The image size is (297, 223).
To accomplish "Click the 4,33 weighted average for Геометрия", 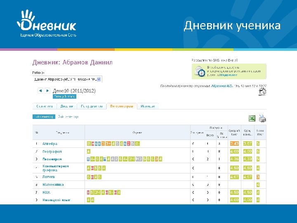I will click(x=247, y=159).
